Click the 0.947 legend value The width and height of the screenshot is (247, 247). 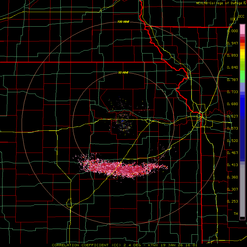point(232,43)
